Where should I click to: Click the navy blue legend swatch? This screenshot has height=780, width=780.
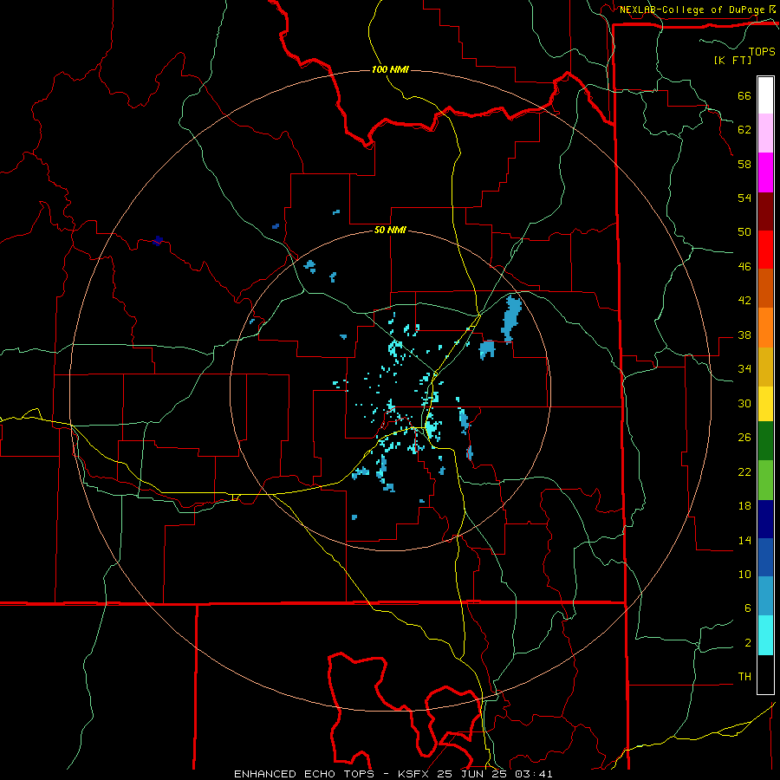click(x=765, y=519)
